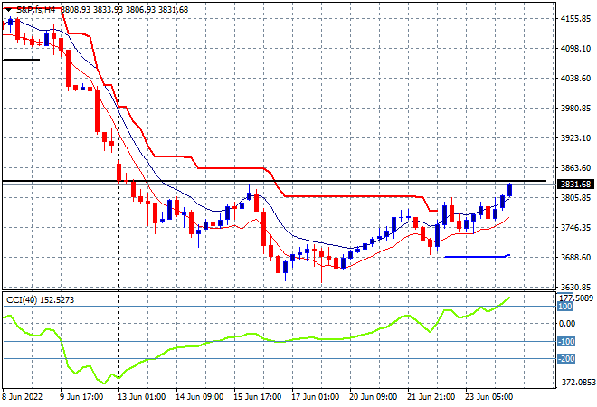Image resolution: width=597 pixels, height=407 pixels.
Task: Select the latest blue candle at far right
Action: (509, 190)
